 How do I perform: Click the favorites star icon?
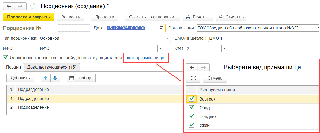34,6
